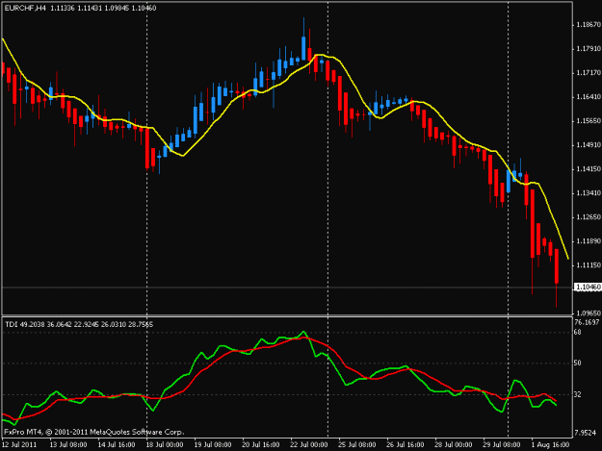Select the 1.11150 price axis label
This screenshot has width=602, height=451.
(589, 265)
